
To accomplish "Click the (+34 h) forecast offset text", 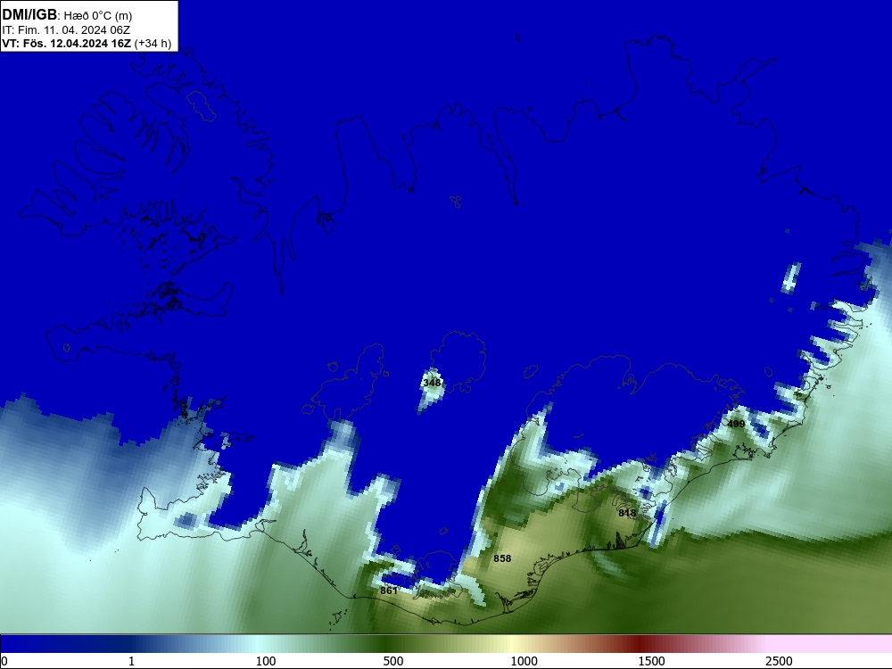I will tap(153, 43).
